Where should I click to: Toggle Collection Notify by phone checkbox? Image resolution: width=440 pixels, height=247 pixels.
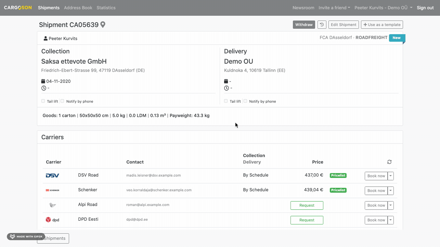click(x=63, y=101)
